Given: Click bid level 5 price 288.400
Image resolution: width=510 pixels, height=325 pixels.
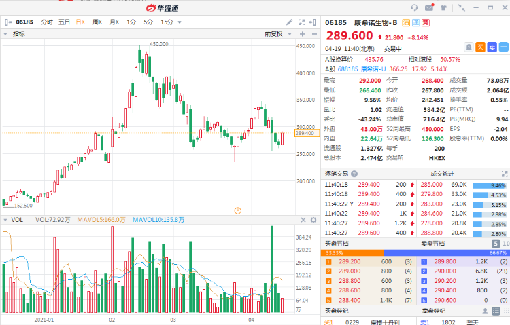Looking at the screenshot, I should 350,301.
